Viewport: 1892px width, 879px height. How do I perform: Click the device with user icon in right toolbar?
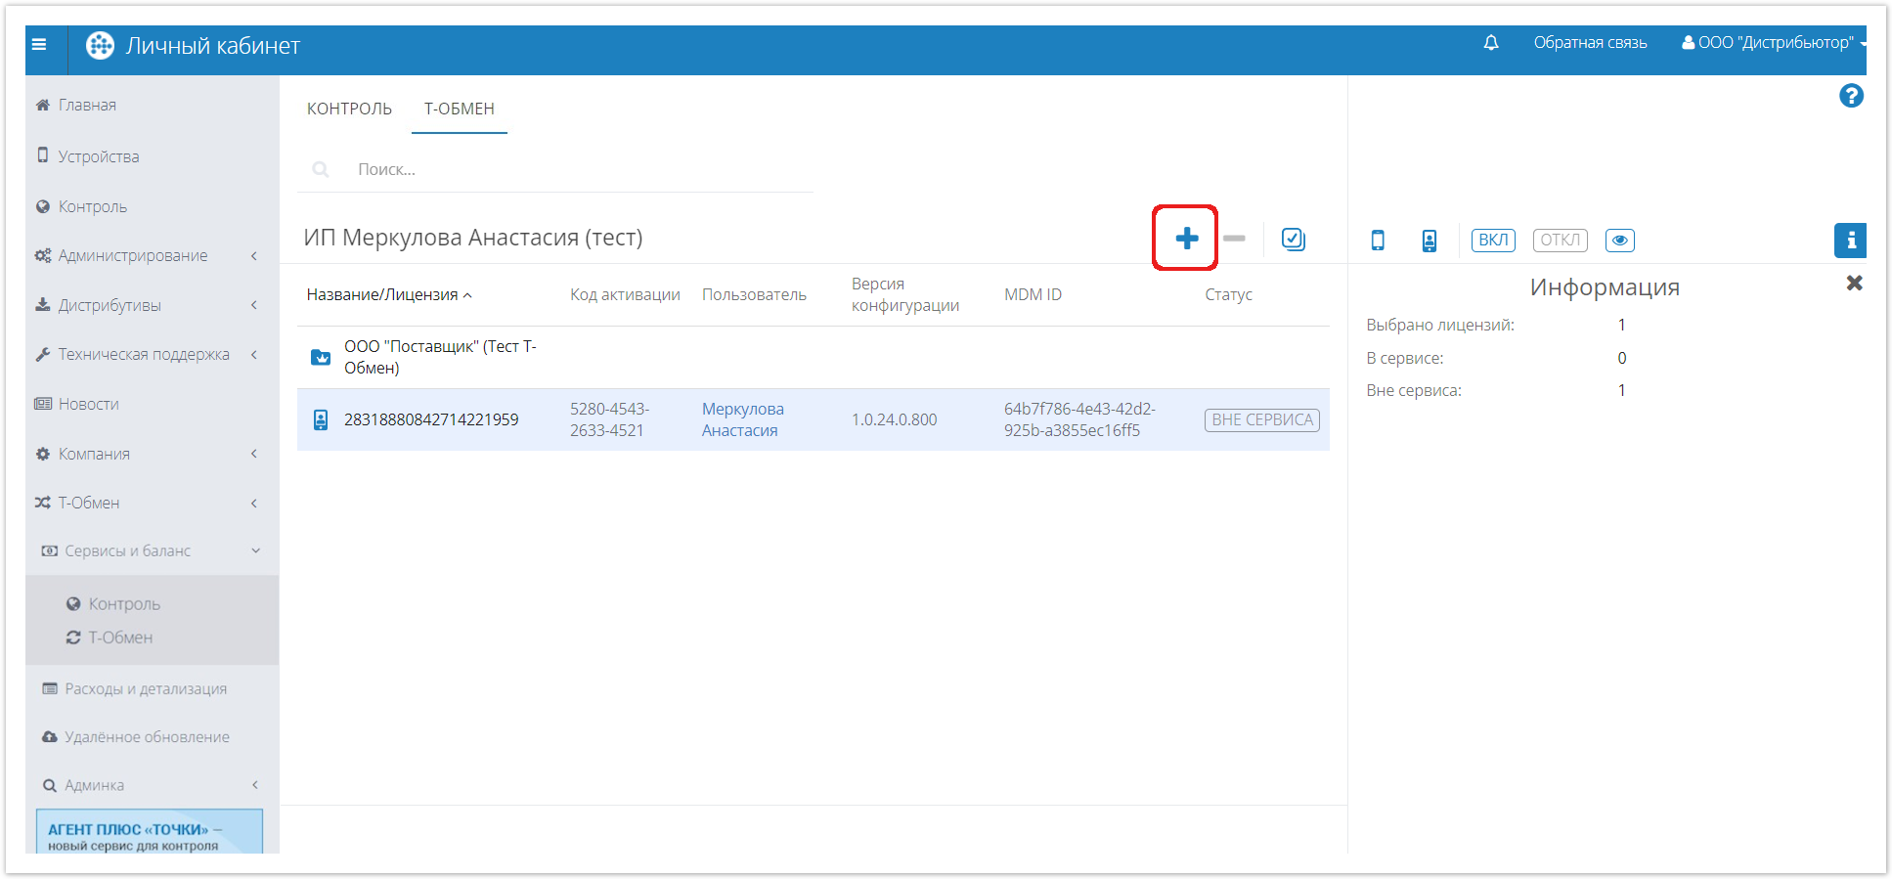[x=1429, y=241]
